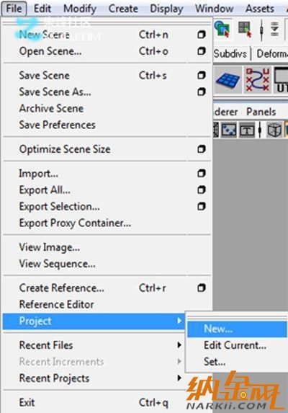Open Optimize Scene Size option box
The height and width of the screenshot is (413, 288).
[202, 149]
